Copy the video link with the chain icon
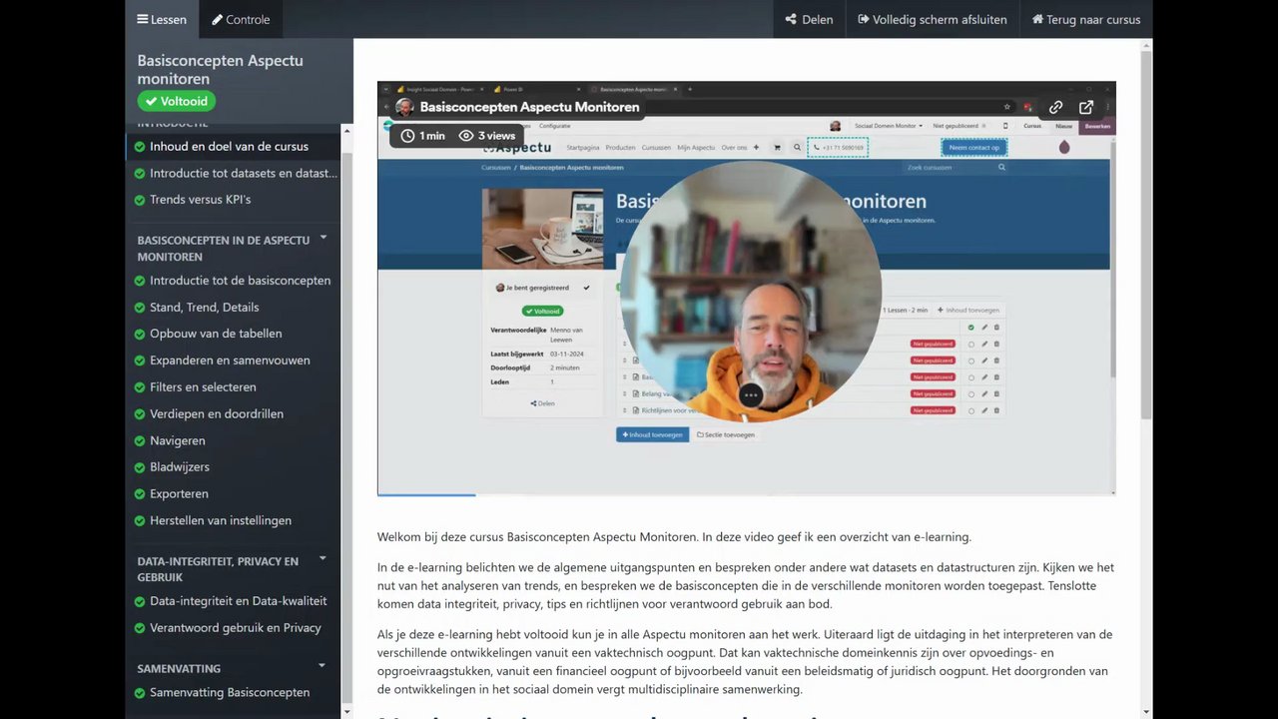The width and height of the screenshot is (1278, 719). 1055,107
